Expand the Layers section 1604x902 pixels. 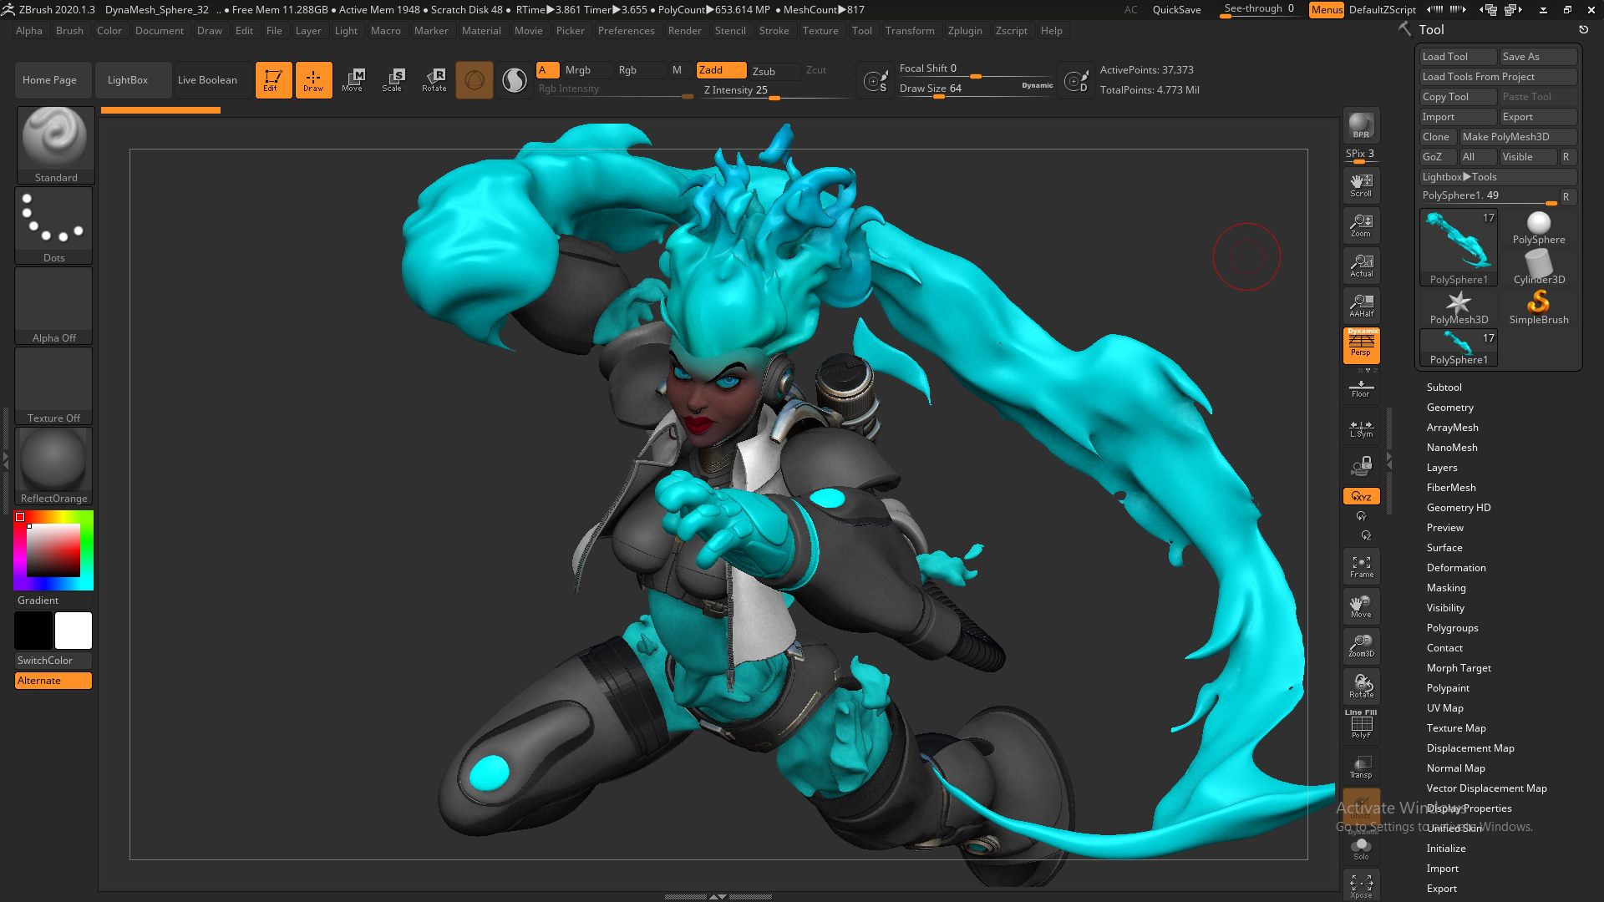click(1441, 468)
